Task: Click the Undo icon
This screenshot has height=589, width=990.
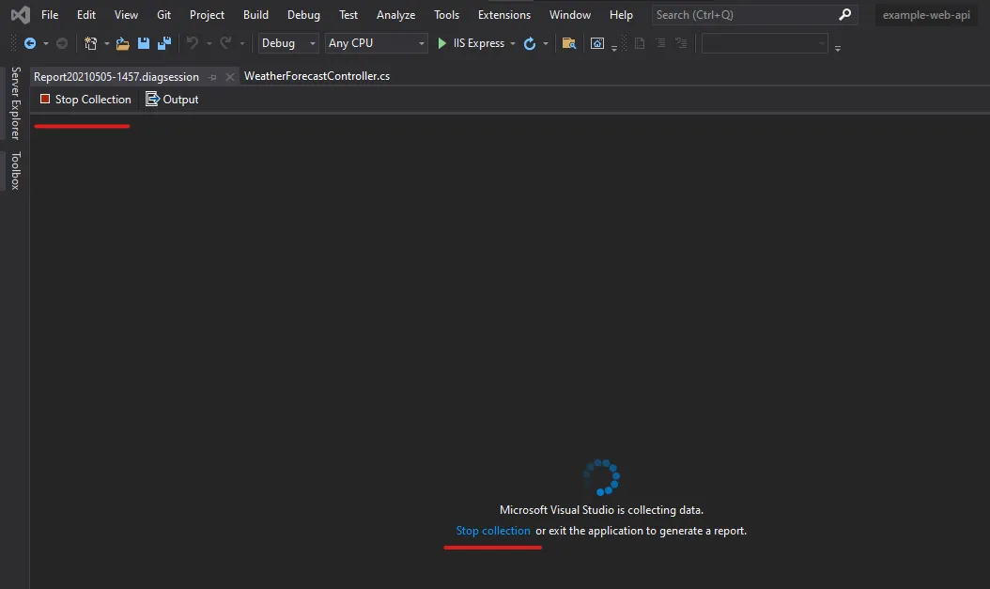Action: (193, 43)
